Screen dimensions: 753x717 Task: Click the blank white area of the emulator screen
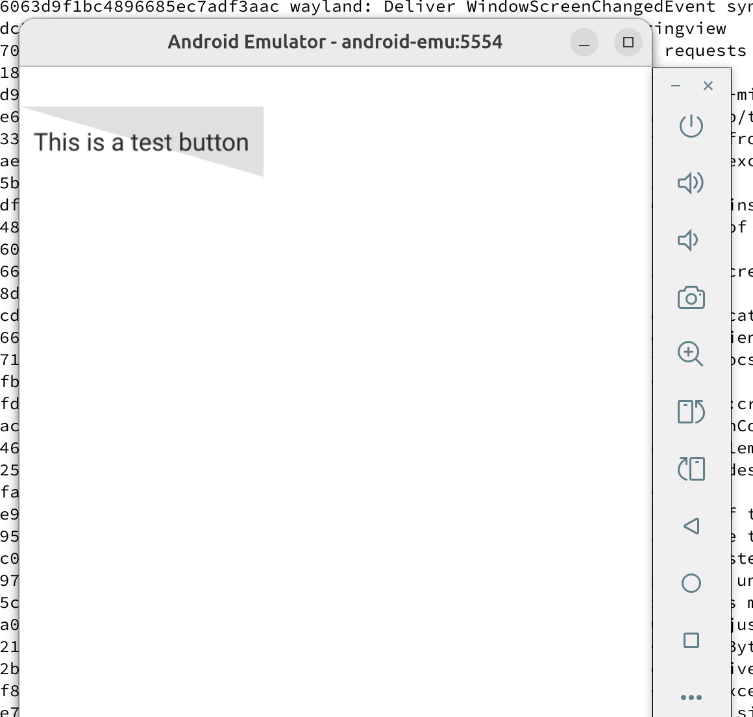(336, 433)
